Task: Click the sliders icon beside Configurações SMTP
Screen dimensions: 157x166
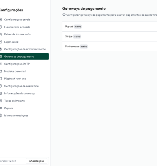Action: coord(1,64)
